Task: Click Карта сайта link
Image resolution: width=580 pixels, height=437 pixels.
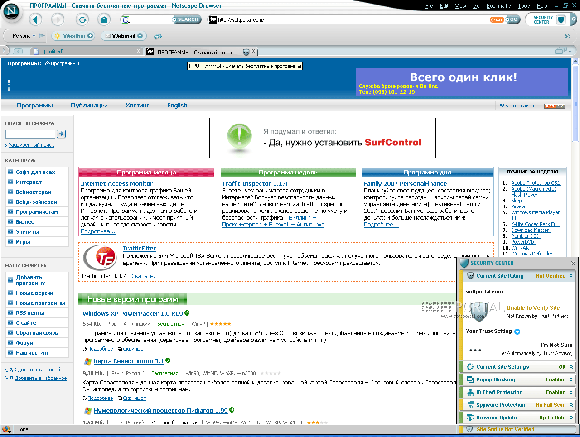Action: click(x=519, y=106)
